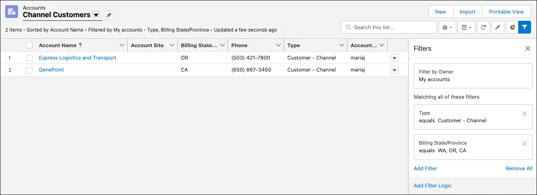Click the Accounts object icon
The width and height of the screenshot is (537, 195).
tap(12, 12)
